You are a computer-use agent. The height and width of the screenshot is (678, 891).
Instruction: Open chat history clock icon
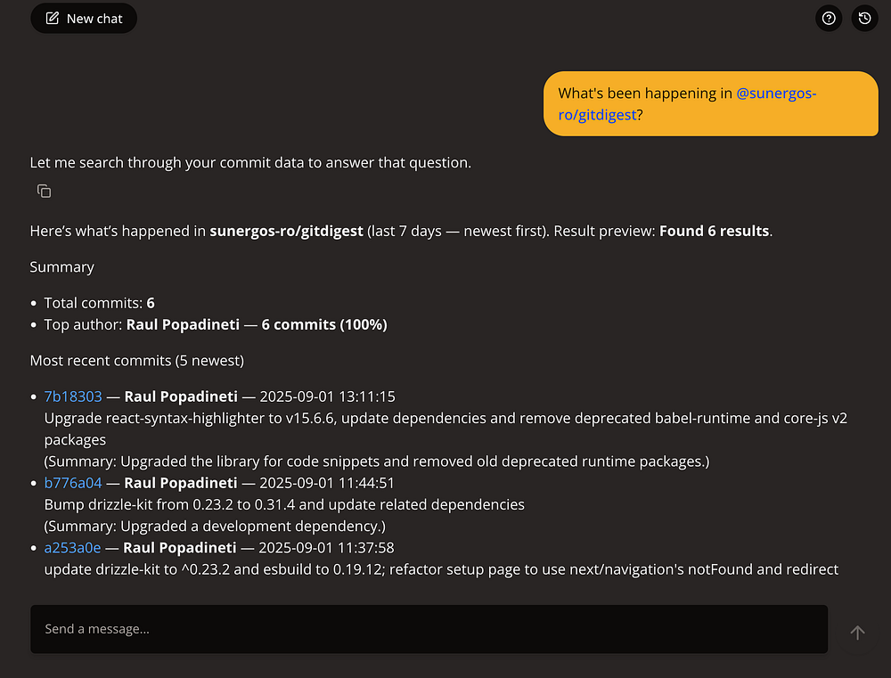tap(864, 18)
